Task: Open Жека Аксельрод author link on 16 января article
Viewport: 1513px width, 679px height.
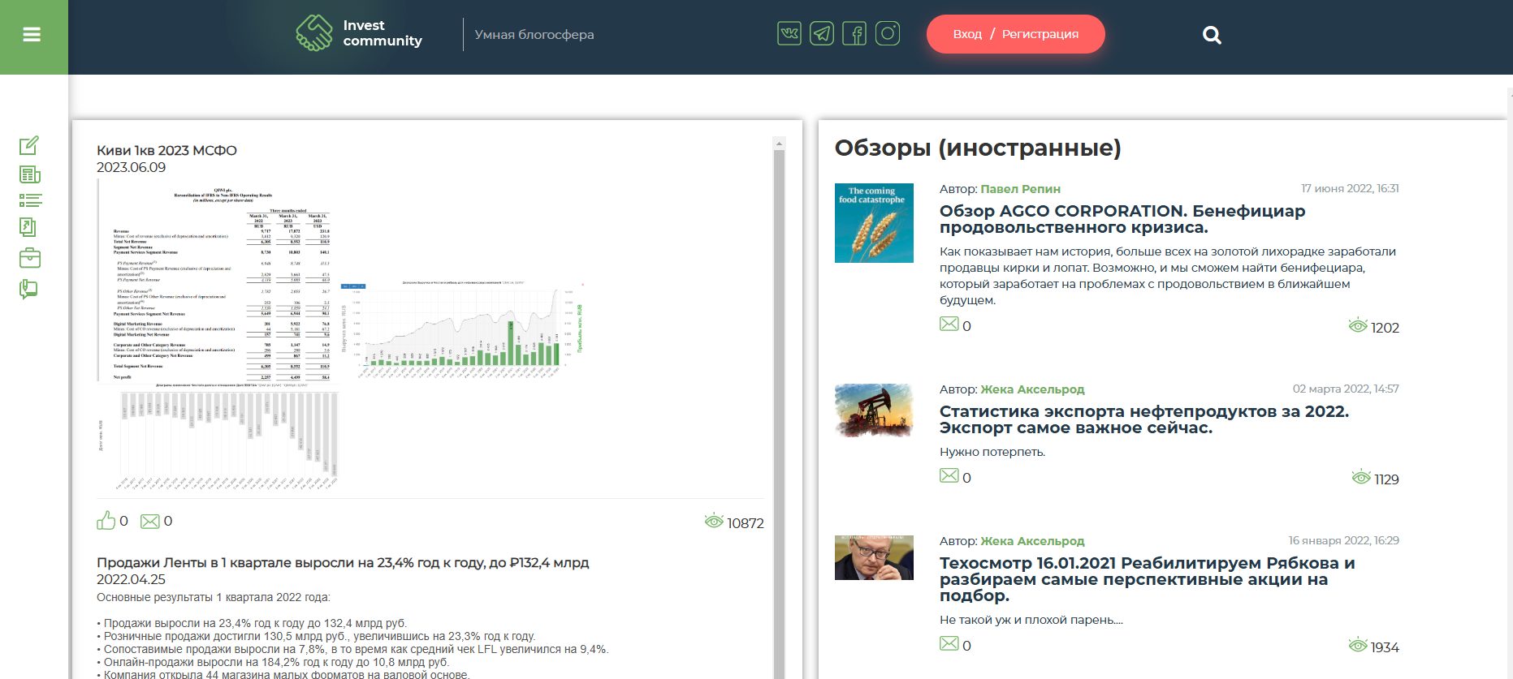Action: click(1032, 541)
